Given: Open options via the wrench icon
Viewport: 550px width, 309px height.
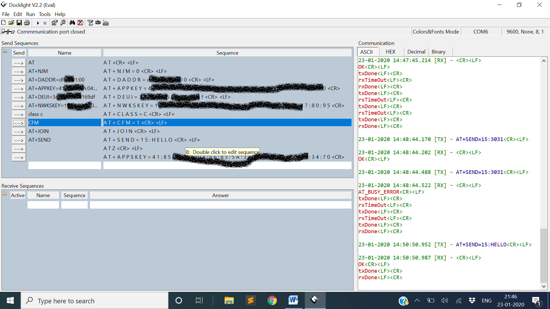Looking at the screenshot, I should 62,23.
